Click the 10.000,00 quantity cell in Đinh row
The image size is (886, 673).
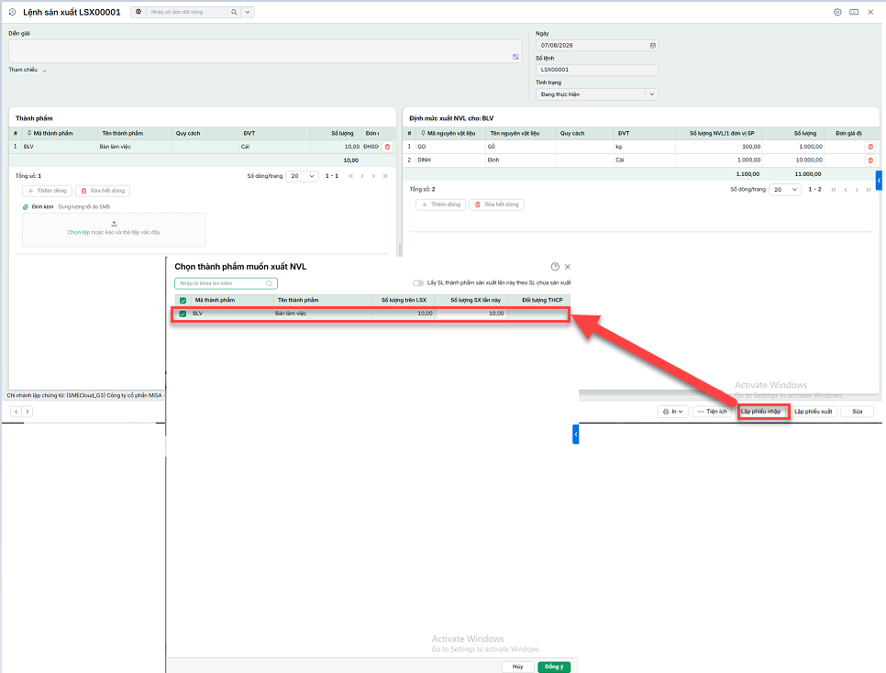(x=794, y=160)
